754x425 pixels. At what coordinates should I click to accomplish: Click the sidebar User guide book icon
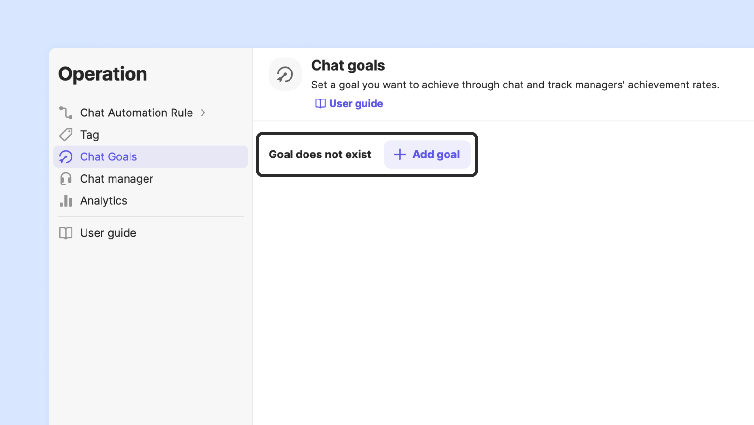[66, 233]
